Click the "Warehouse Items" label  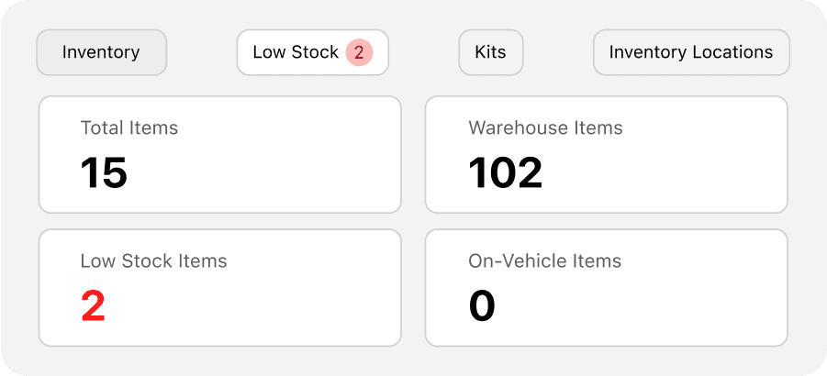point(545,127)
